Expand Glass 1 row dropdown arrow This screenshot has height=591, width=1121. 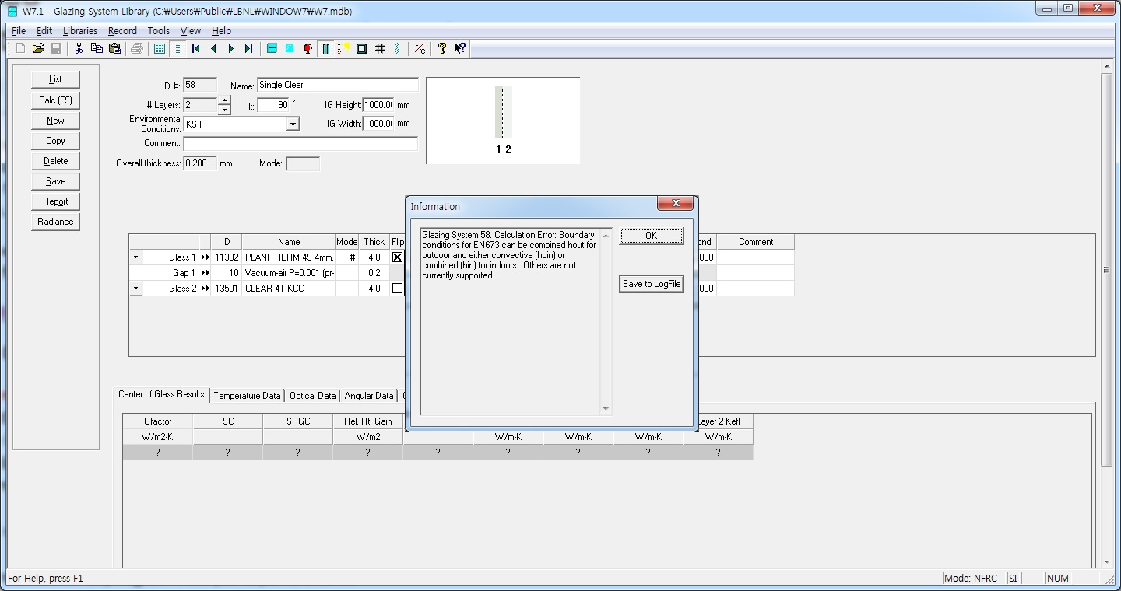[135, 257]
